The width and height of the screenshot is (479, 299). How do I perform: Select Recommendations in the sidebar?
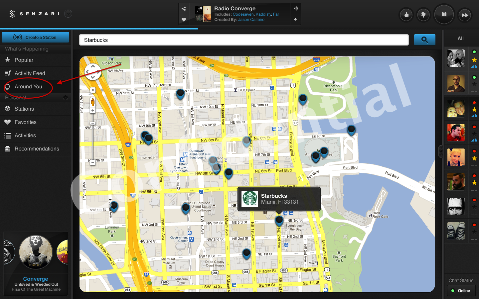coord(37,149)
